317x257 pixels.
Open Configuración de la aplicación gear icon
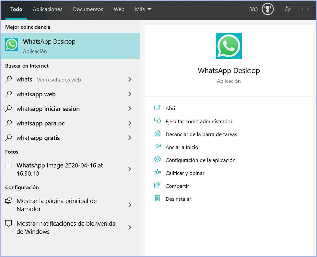[158, 160]
